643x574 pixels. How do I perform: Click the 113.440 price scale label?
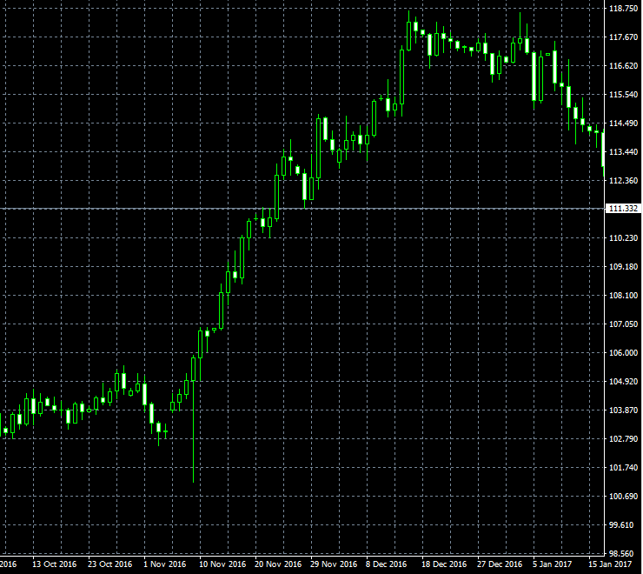(623, 152)
